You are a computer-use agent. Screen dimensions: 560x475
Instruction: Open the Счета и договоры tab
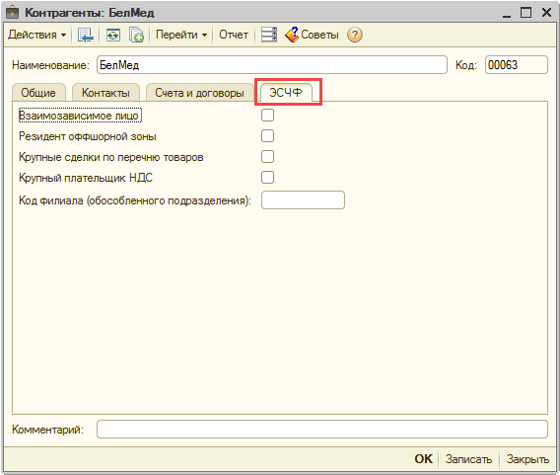click(x=199, y=93)
